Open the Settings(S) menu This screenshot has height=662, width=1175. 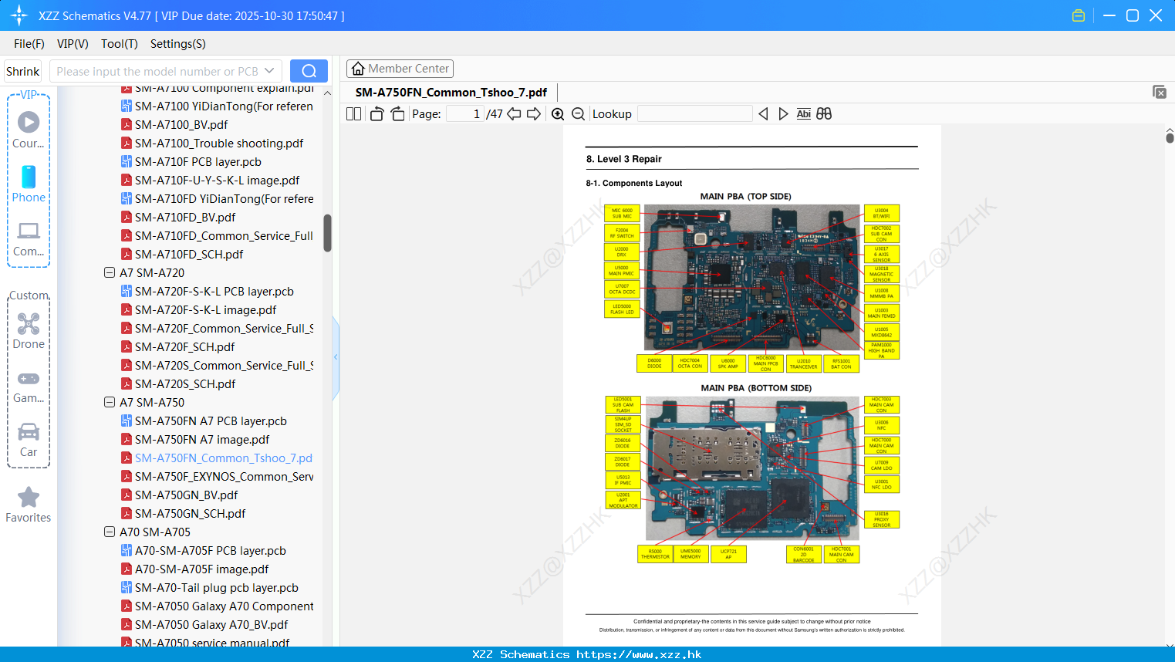[178, 44]
